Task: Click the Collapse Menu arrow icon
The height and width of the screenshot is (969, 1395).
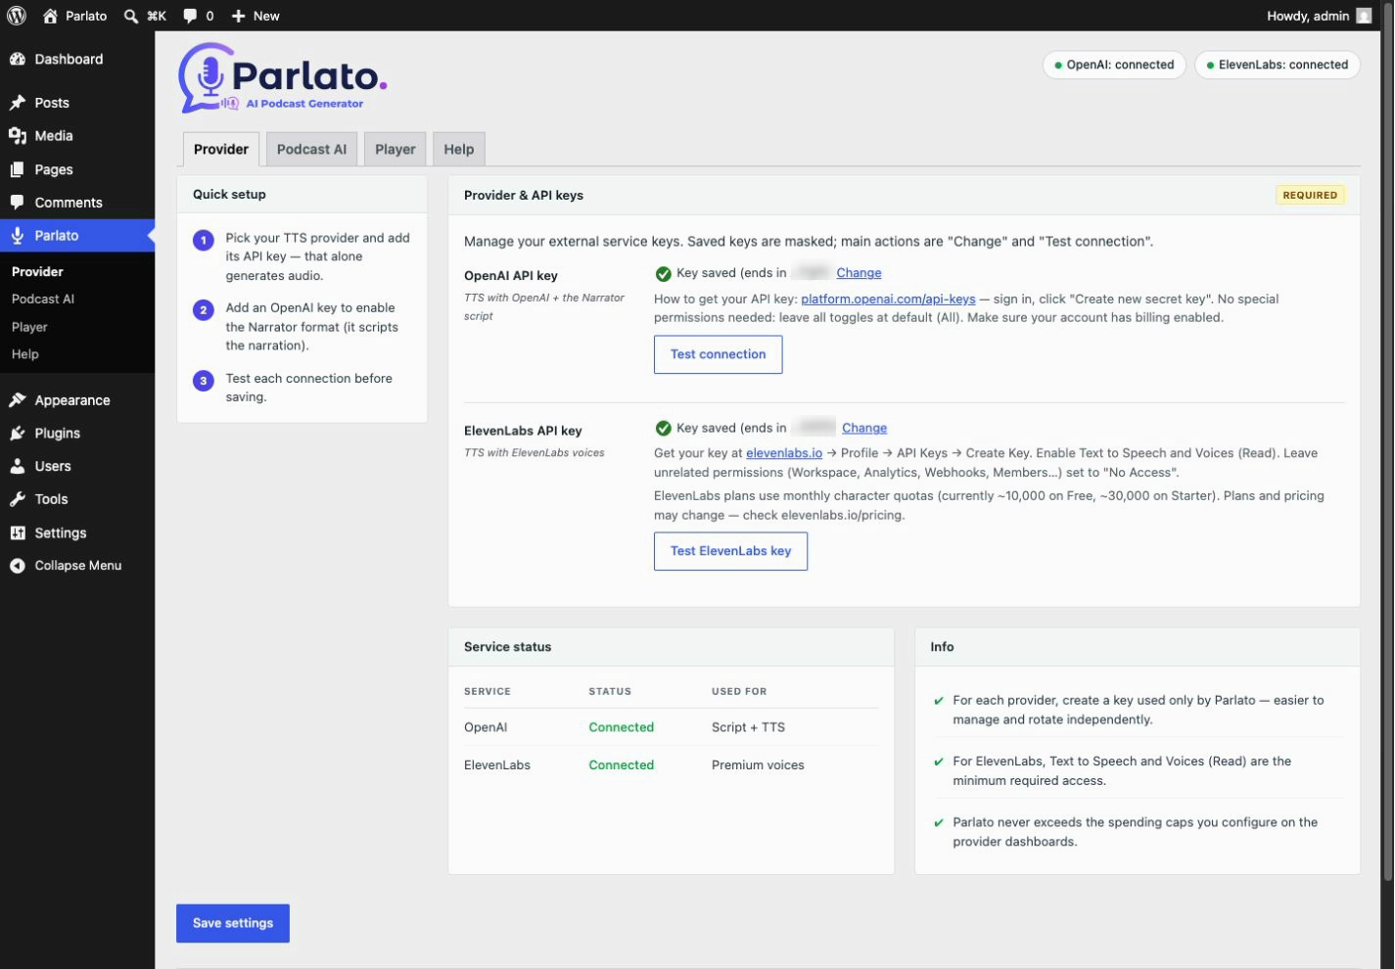Action: point(18,566)
